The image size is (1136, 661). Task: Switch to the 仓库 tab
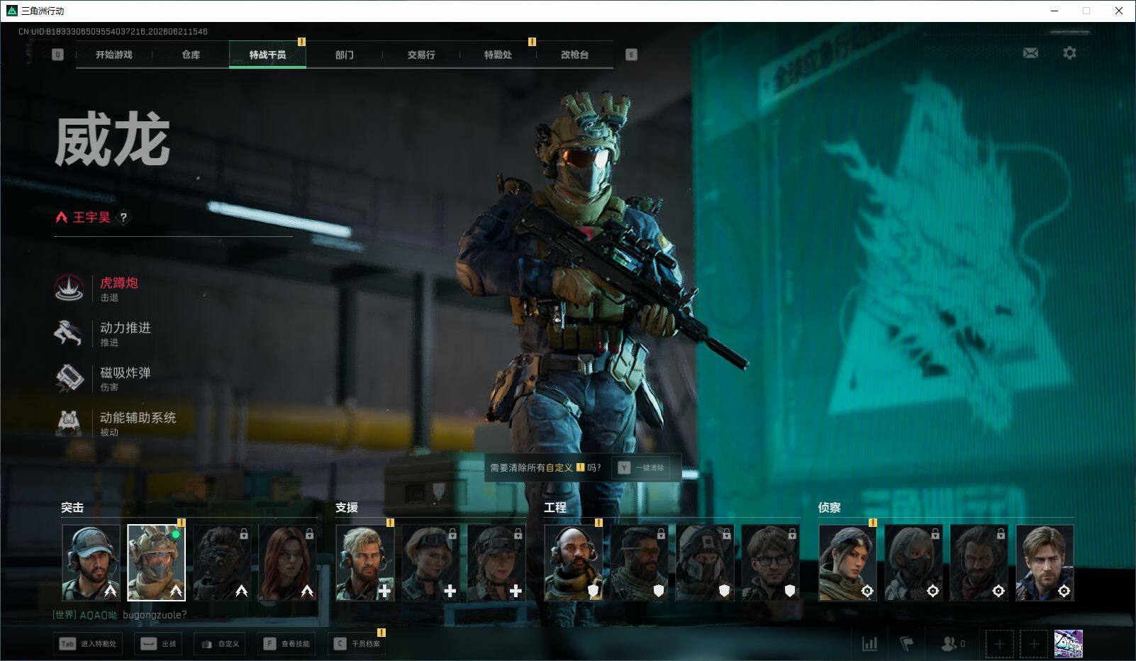click(191, 55)
